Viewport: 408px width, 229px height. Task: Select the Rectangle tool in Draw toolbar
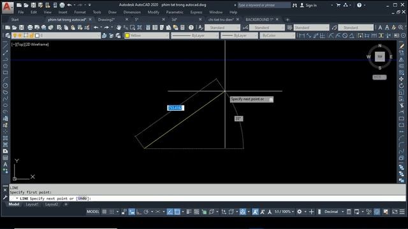[x=5, y=73]
